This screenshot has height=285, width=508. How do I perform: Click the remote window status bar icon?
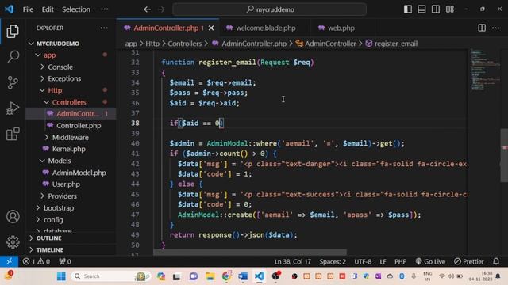point(9,261)
